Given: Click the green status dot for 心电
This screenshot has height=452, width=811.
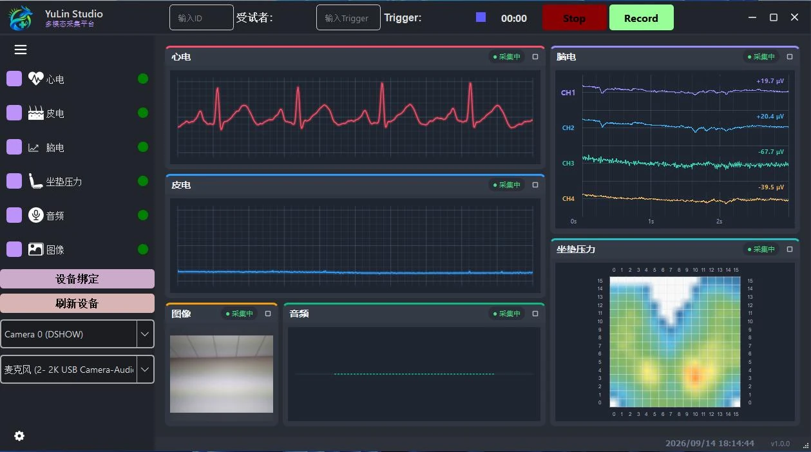Looking at the screenshot, I should click(x=143, y=79).
